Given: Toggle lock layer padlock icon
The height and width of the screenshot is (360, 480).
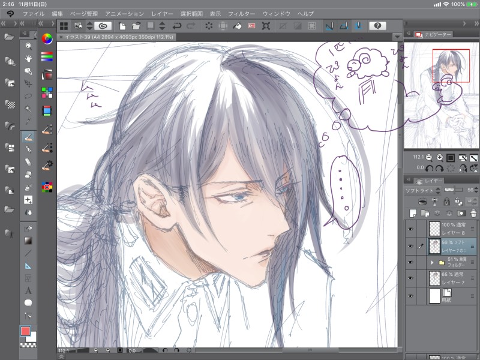Looking at the screenshot, I should tap(446, 202).
